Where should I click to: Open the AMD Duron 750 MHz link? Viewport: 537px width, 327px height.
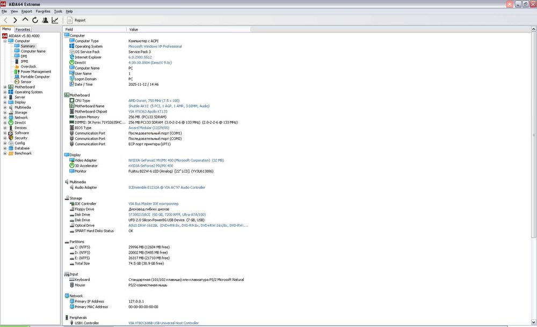point(154,101)
